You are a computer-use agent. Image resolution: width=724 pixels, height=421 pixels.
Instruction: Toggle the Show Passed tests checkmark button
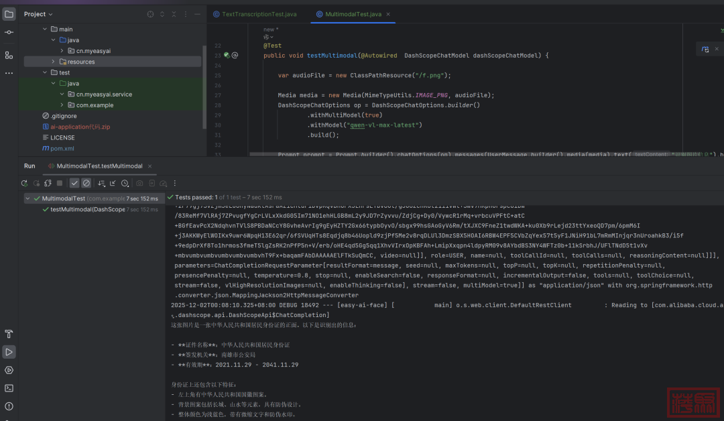coord(74,183)
